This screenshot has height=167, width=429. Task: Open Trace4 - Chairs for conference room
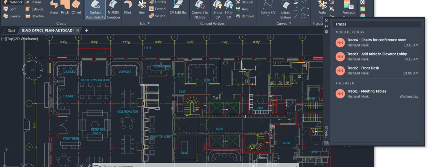376,42
